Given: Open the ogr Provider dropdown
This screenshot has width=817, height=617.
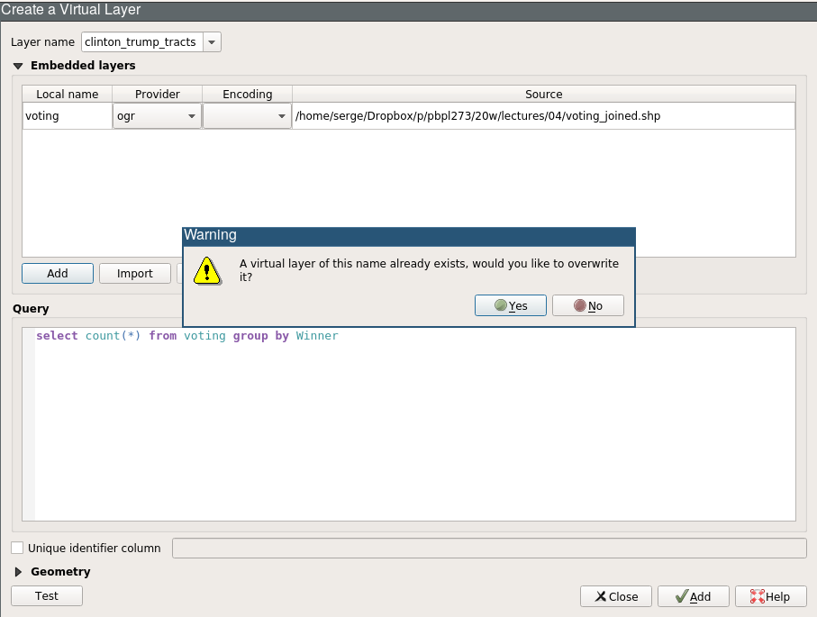Looking at the screenshot, I should tap(157, 116).
